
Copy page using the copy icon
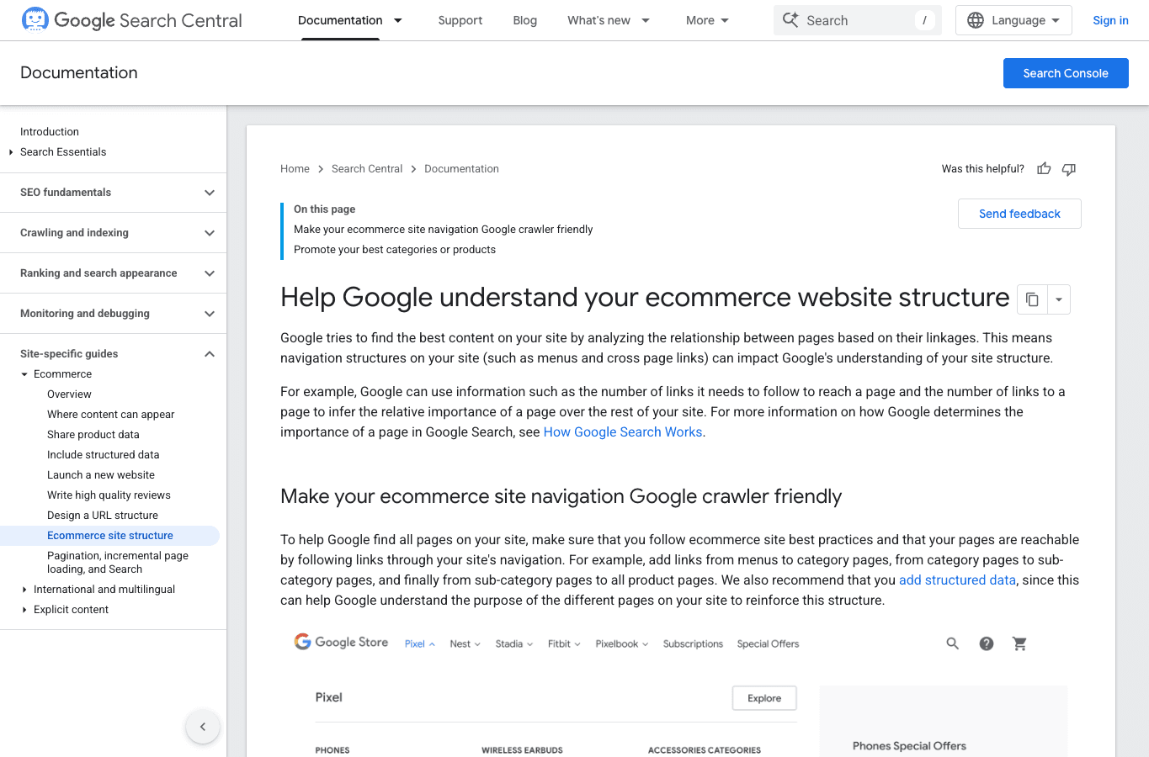pos(1032,299)
